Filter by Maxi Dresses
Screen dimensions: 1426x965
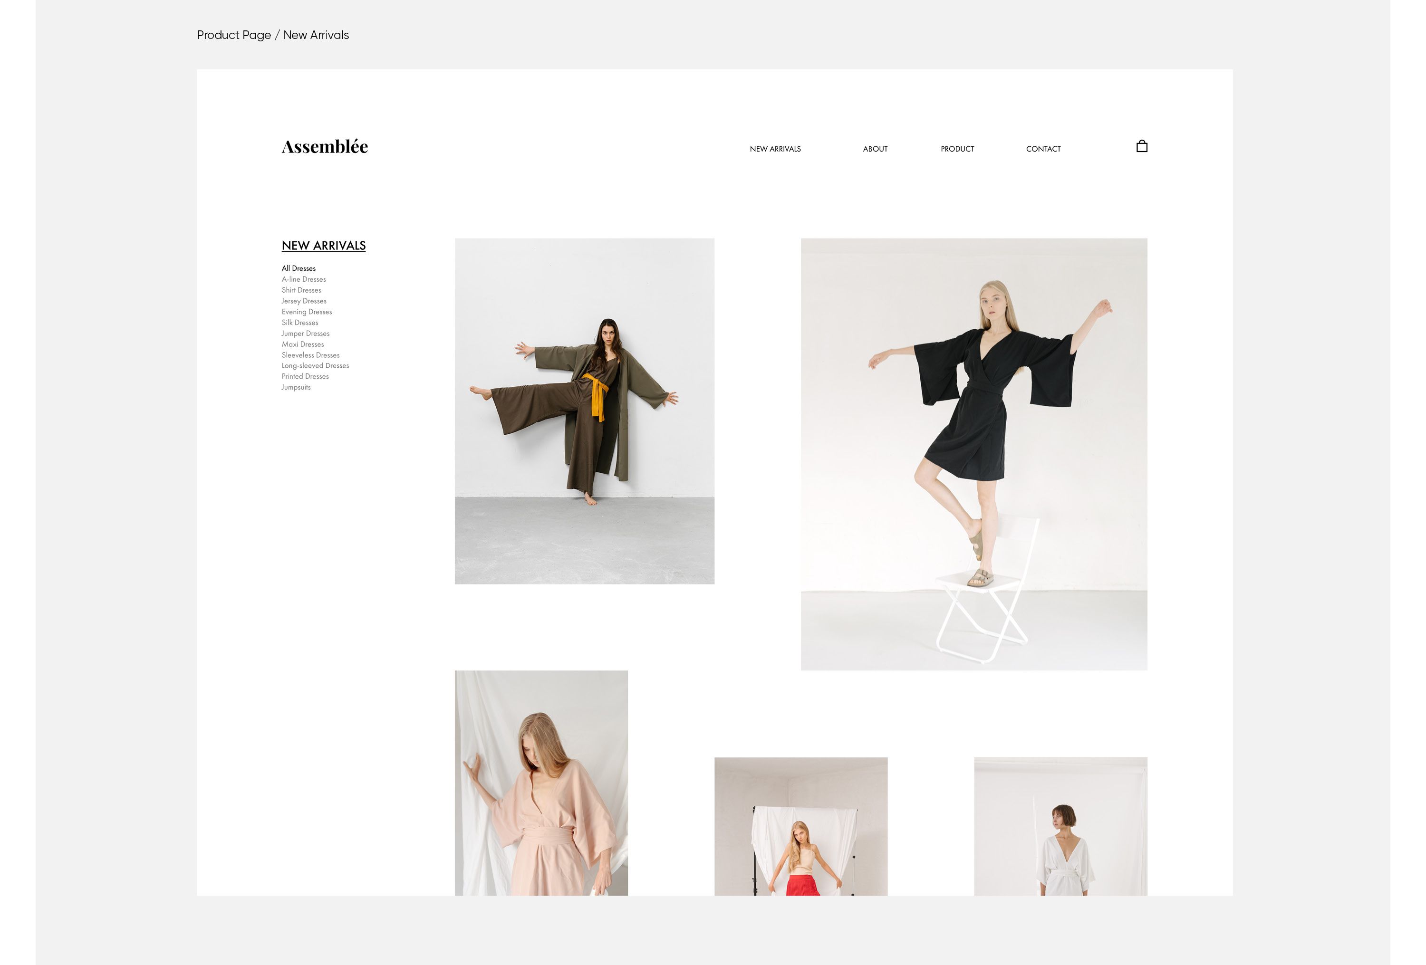pyautogui.click(x=302, y=344)
